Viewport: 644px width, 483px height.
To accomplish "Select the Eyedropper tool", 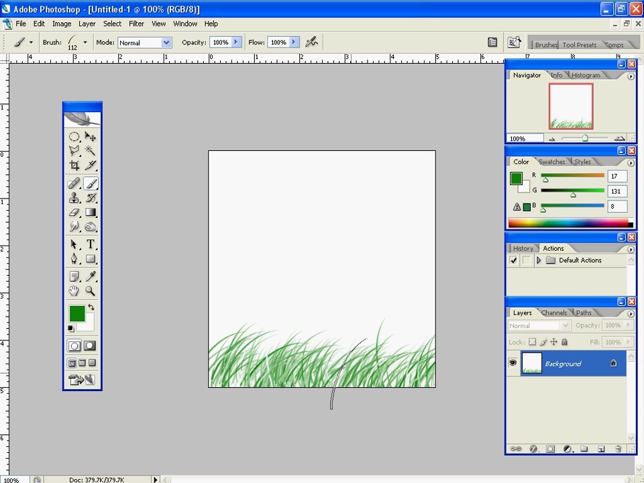I will 91,276.
